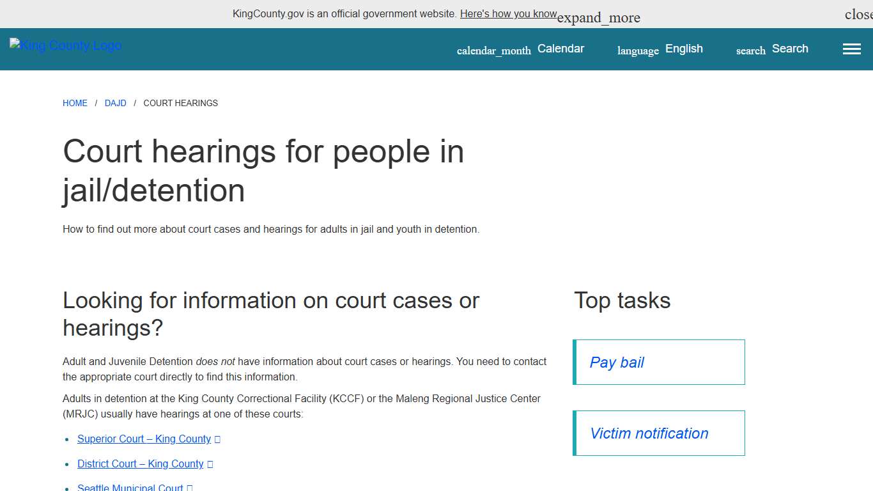Follow the Superior Court – King County link
The image size is (873, 491).
[x=144, y=439]
